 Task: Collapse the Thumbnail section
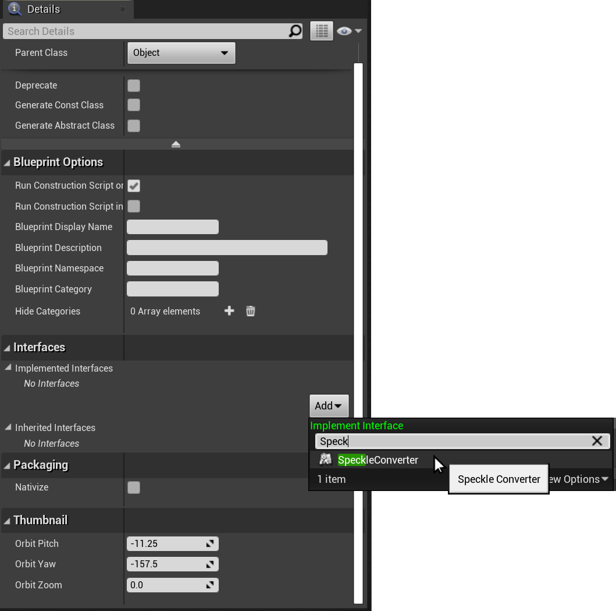(x=7, y=521)
